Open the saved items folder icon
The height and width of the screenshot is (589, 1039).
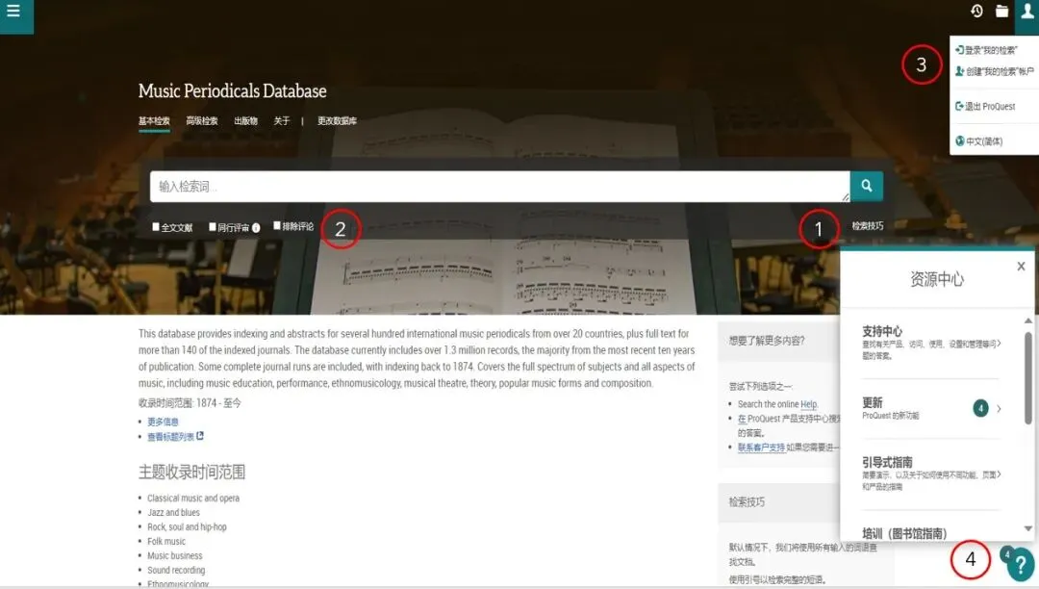coord(1001,11)
